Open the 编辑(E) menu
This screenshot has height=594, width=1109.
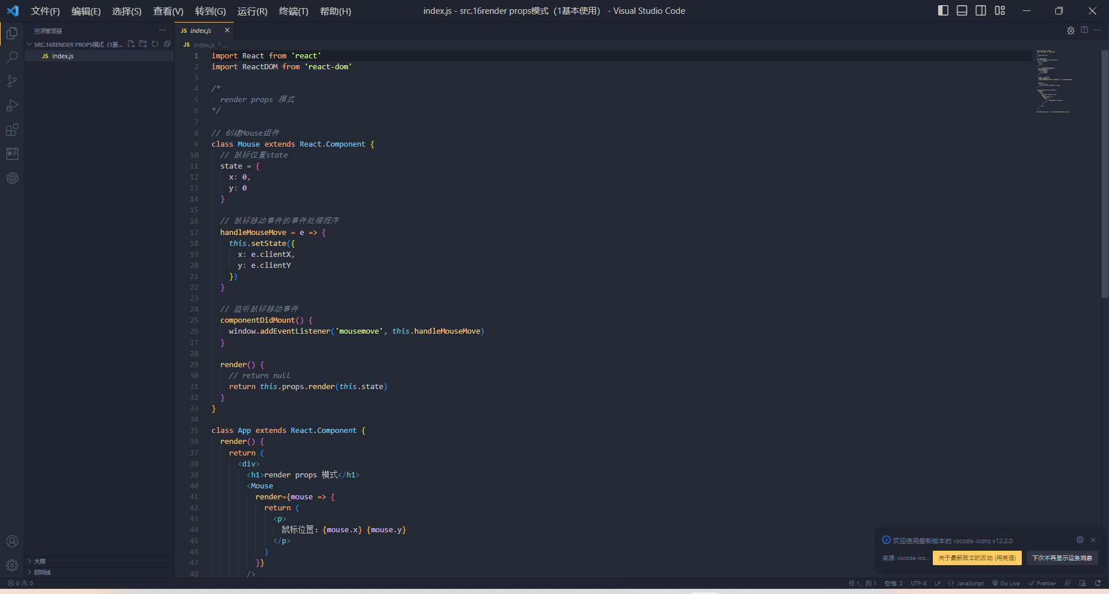86,11
